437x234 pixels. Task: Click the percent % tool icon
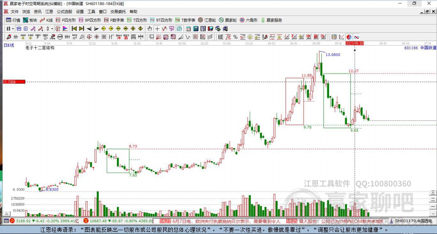236,37
